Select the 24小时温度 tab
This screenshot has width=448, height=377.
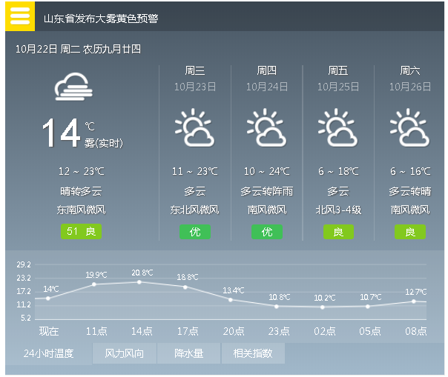point(48,353)
